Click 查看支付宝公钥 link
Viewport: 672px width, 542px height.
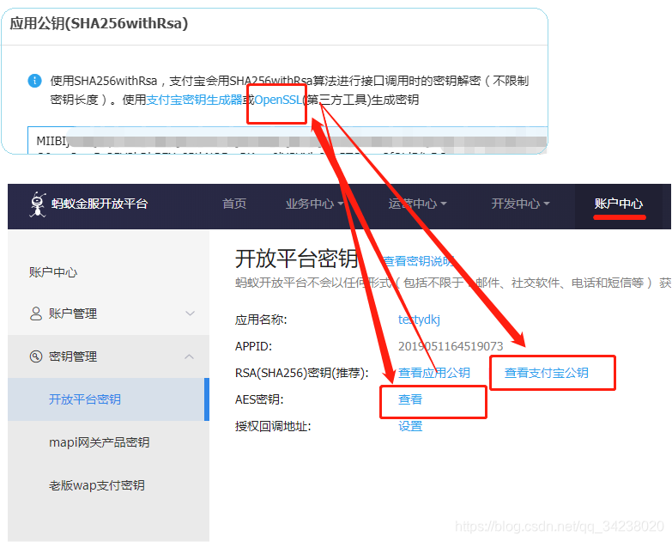[546, 373]
